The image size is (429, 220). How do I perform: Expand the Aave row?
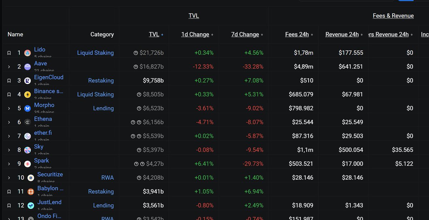click(x=9, y=67)
